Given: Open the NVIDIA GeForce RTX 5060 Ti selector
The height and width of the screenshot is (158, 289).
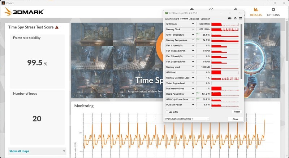Looking at the screenshot, I should (186, 119).
